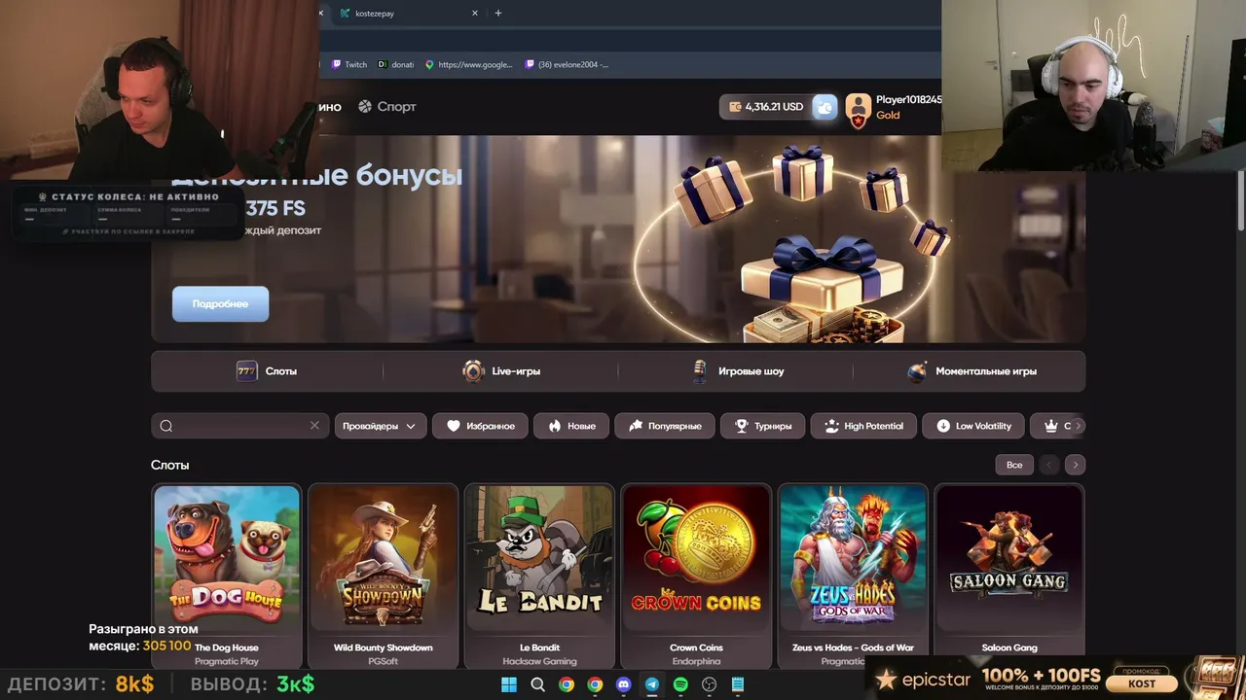Open Spotify from the taskbar

[x=680, y=684]
